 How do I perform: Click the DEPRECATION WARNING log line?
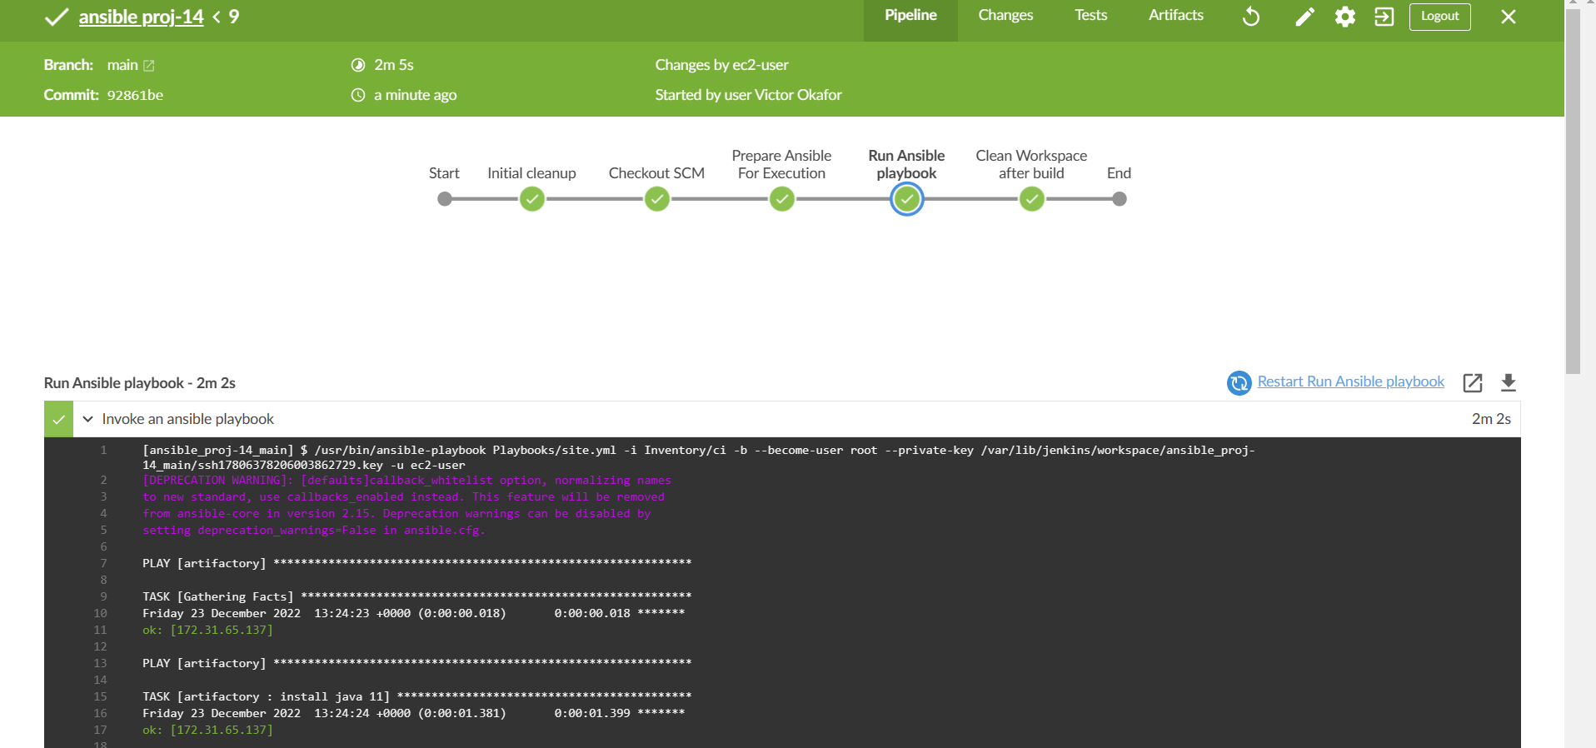pos(406,481)
